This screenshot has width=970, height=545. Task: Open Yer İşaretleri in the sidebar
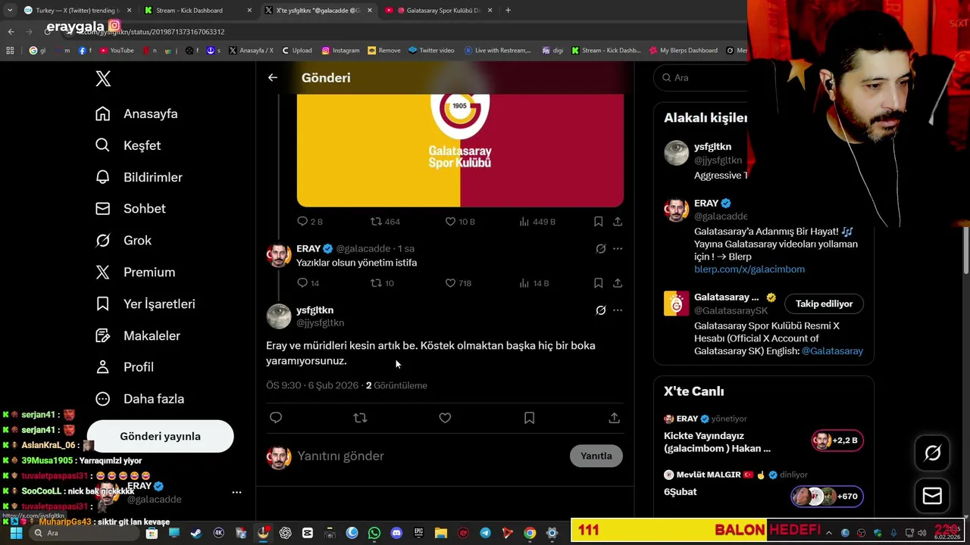(145, 304)
